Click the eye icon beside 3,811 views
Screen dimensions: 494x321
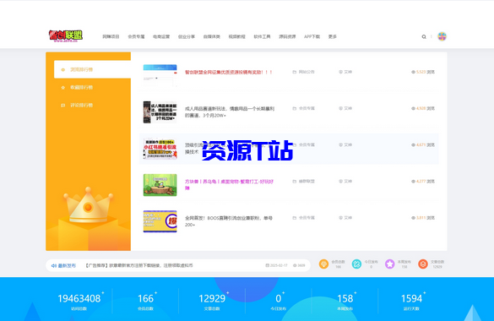[413, 218]
